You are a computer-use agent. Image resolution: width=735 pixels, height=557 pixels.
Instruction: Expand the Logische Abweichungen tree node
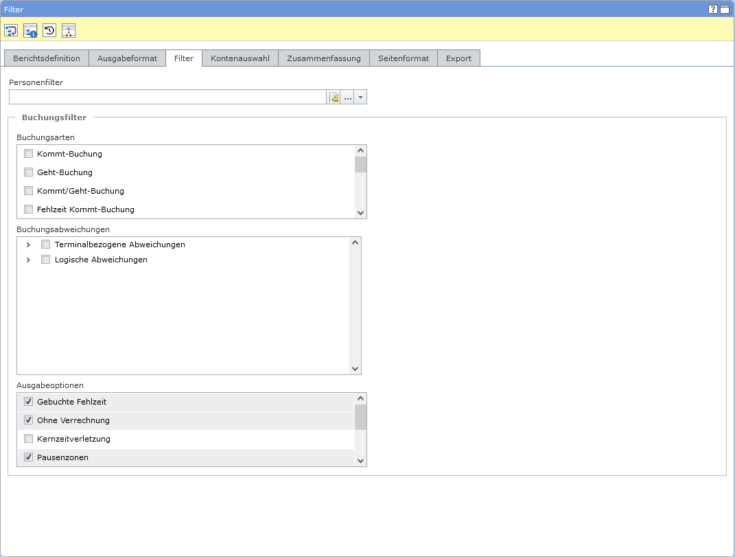coord(28,260)
